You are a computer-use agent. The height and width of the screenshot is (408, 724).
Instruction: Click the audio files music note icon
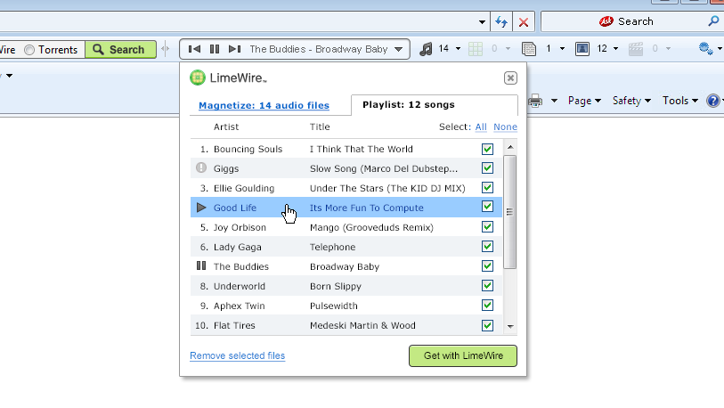426,49
